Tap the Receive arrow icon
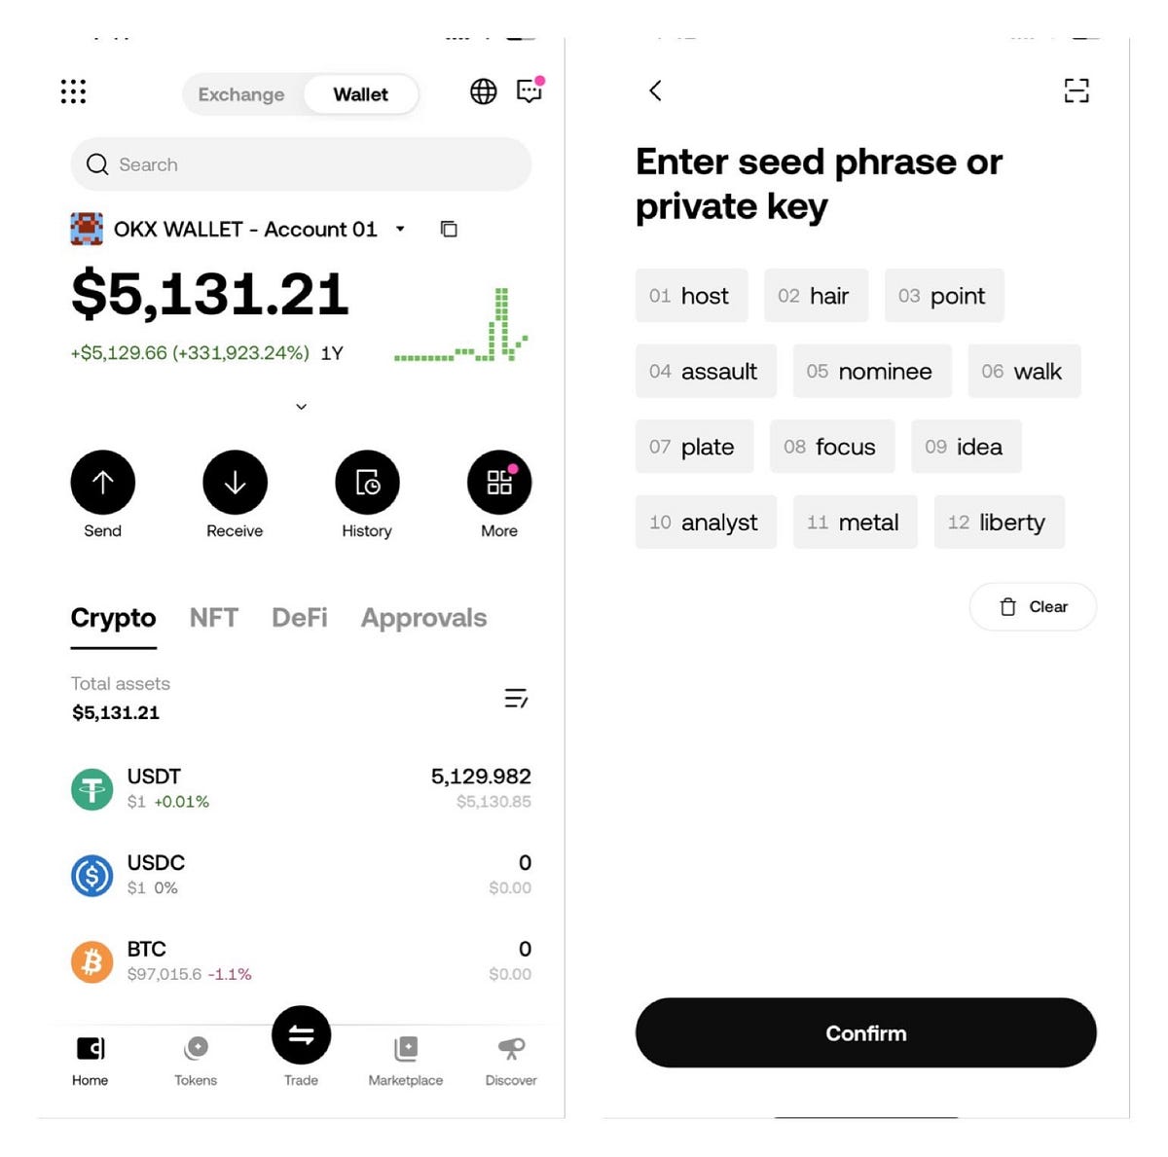1168x1157 pixels. pos(235,481)
